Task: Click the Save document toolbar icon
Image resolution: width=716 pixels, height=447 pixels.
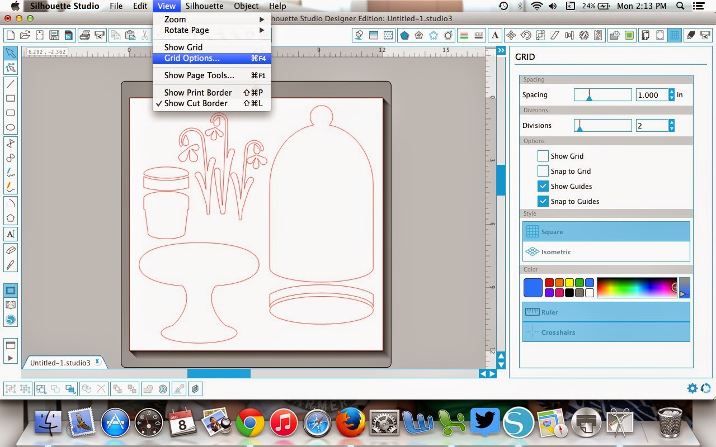Action: point(54,35)
